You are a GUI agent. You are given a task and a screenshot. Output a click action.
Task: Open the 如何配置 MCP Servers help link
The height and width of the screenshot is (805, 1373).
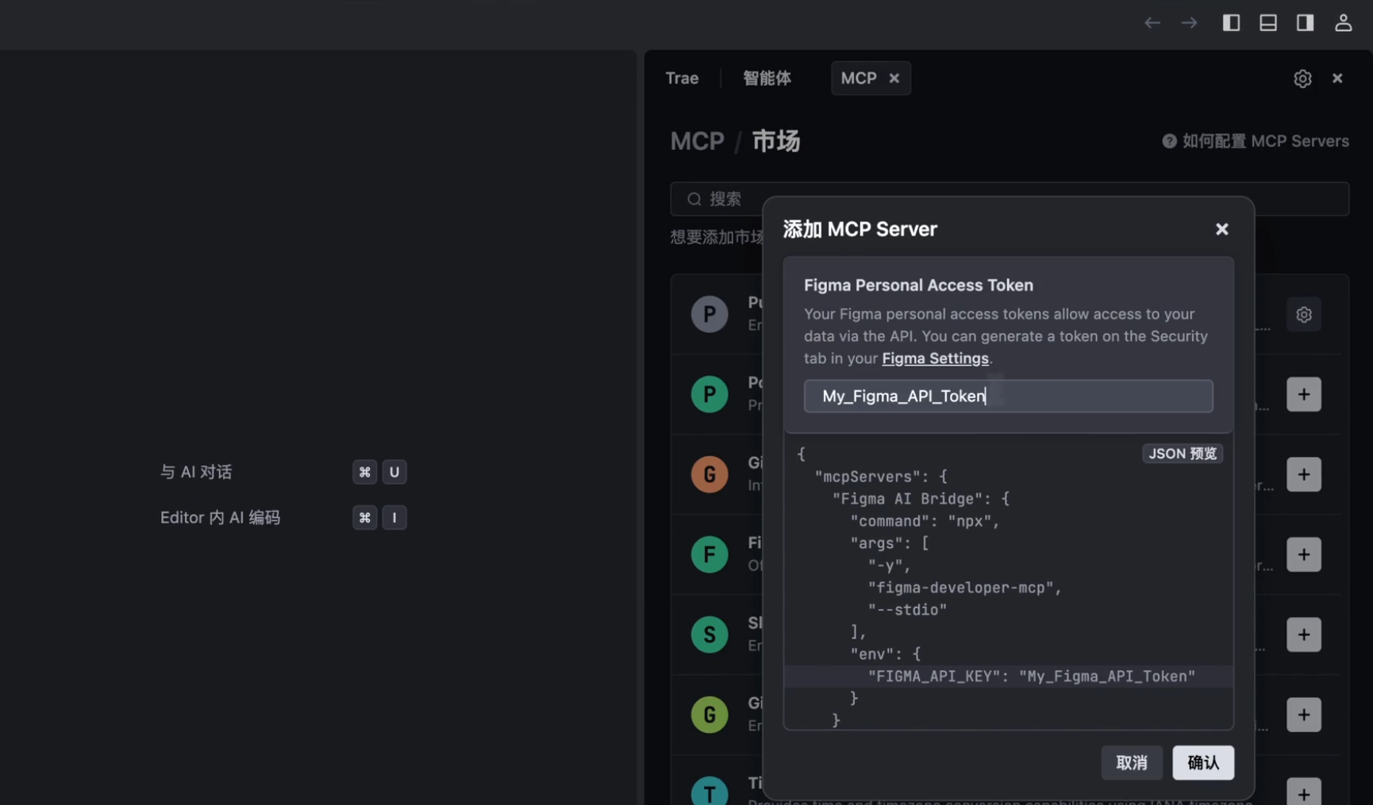point(1256,141)
